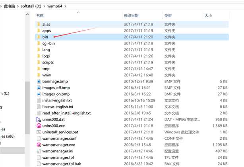Select the bin folder name
This screenshot has width=244, height=167.
coord(45,37)
